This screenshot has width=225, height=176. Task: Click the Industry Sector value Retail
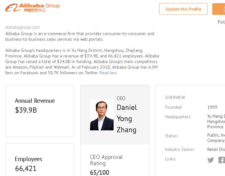[216, 149]
